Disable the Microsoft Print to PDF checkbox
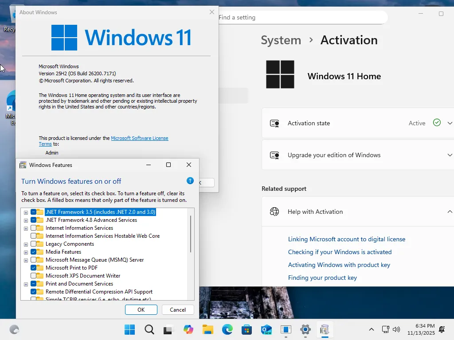 (34, 268)
